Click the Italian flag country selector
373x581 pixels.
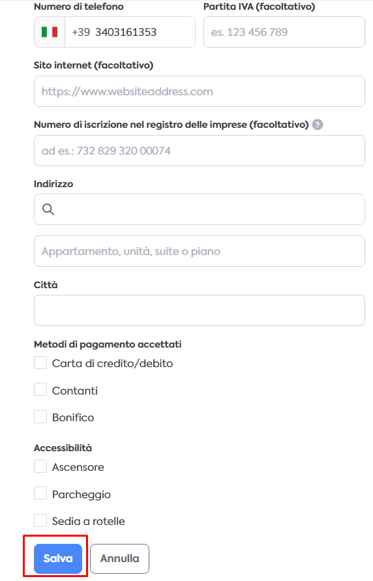pos(50,32)
